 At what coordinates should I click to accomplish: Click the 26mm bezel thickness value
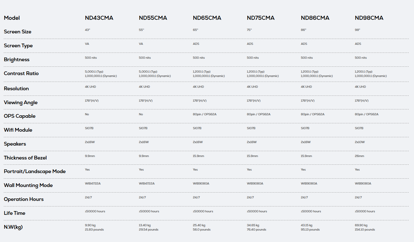[x=359, y=156]
